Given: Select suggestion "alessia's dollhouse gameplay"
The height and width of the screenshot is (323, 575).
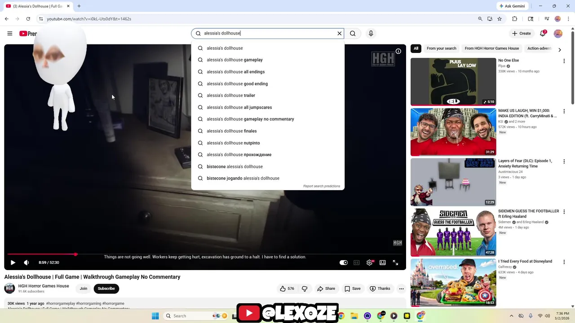Looking at the screenshot, I should click(x=268, y=60).
